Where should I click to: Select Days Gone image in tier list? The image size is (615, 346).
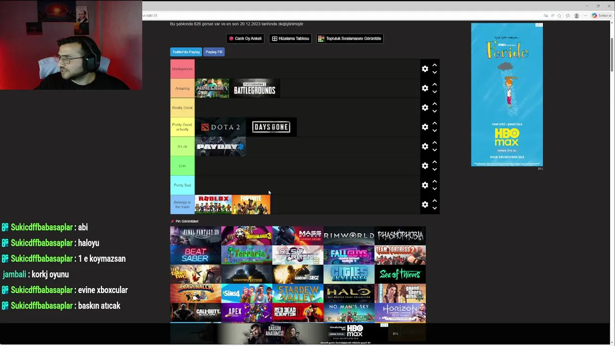click(x=271, y=127)
